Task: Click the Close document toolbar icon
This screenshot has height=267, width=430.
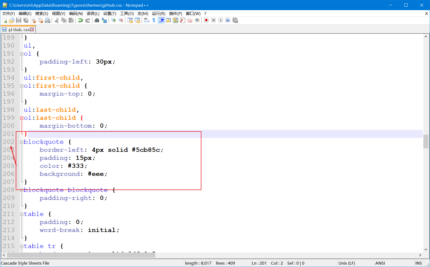Action: (33, 20)
